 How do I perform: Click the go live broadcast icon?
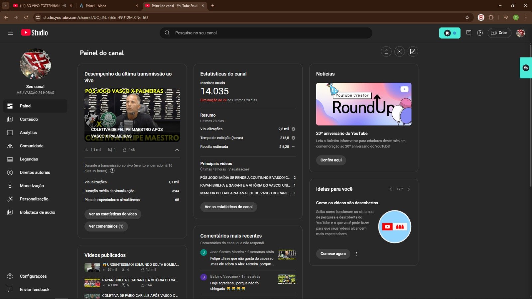click(x=399, y=51)
